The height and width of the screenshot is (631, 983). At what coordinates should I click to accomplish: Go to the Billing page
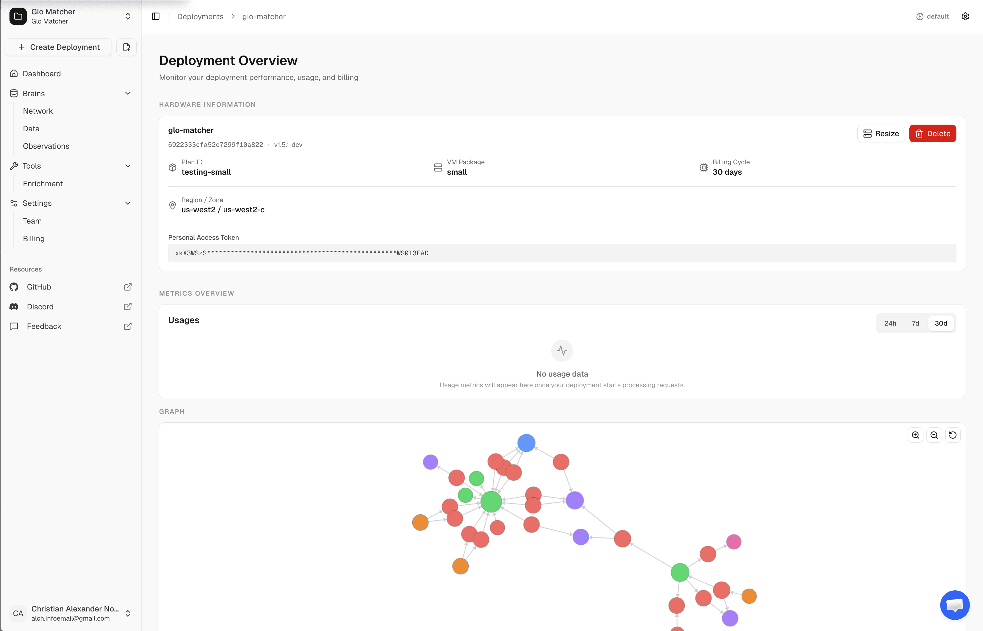(34, 239)
